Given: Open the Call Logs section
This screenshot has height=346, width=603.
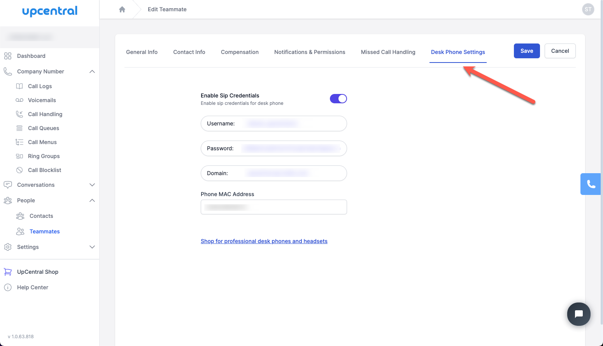Looking at the screenshot, I should click(x=39, y=86).
